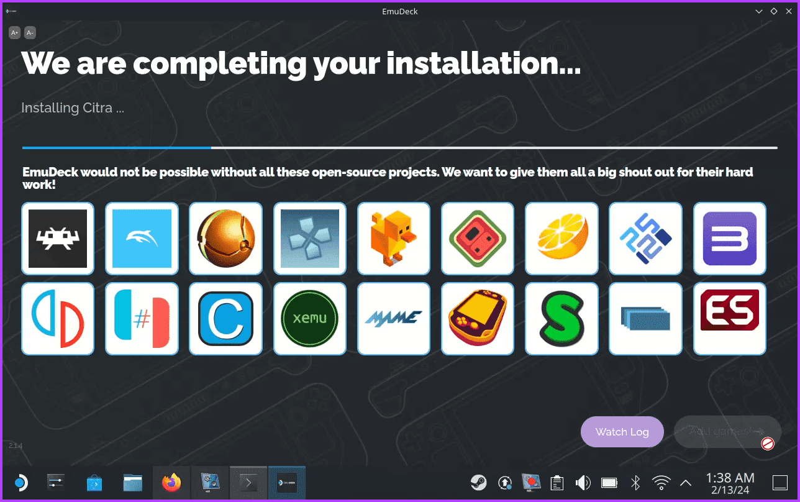Click the RPCS3 purple icon
This screenshot has height=502, width=800.
coord(730,239)
